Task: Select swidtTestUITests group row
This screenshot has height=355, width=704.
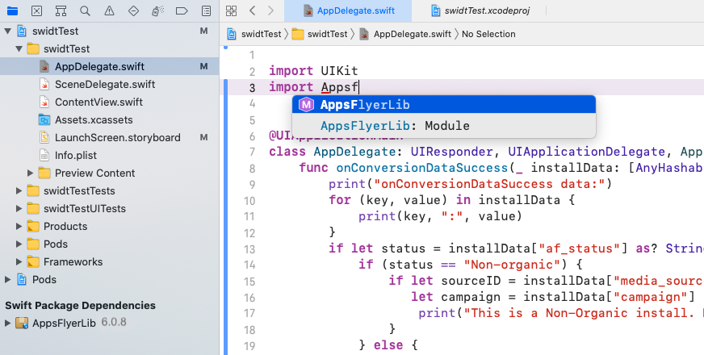Action: pos(110,208)
